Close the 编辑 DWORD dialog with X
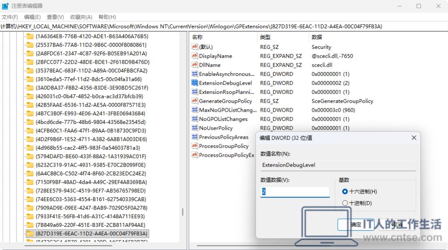This screenshot has width=448, height=250. [414, 138]
